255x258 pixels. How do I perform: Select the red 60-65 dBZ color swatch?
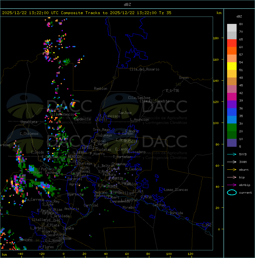(x=232, y=43)
